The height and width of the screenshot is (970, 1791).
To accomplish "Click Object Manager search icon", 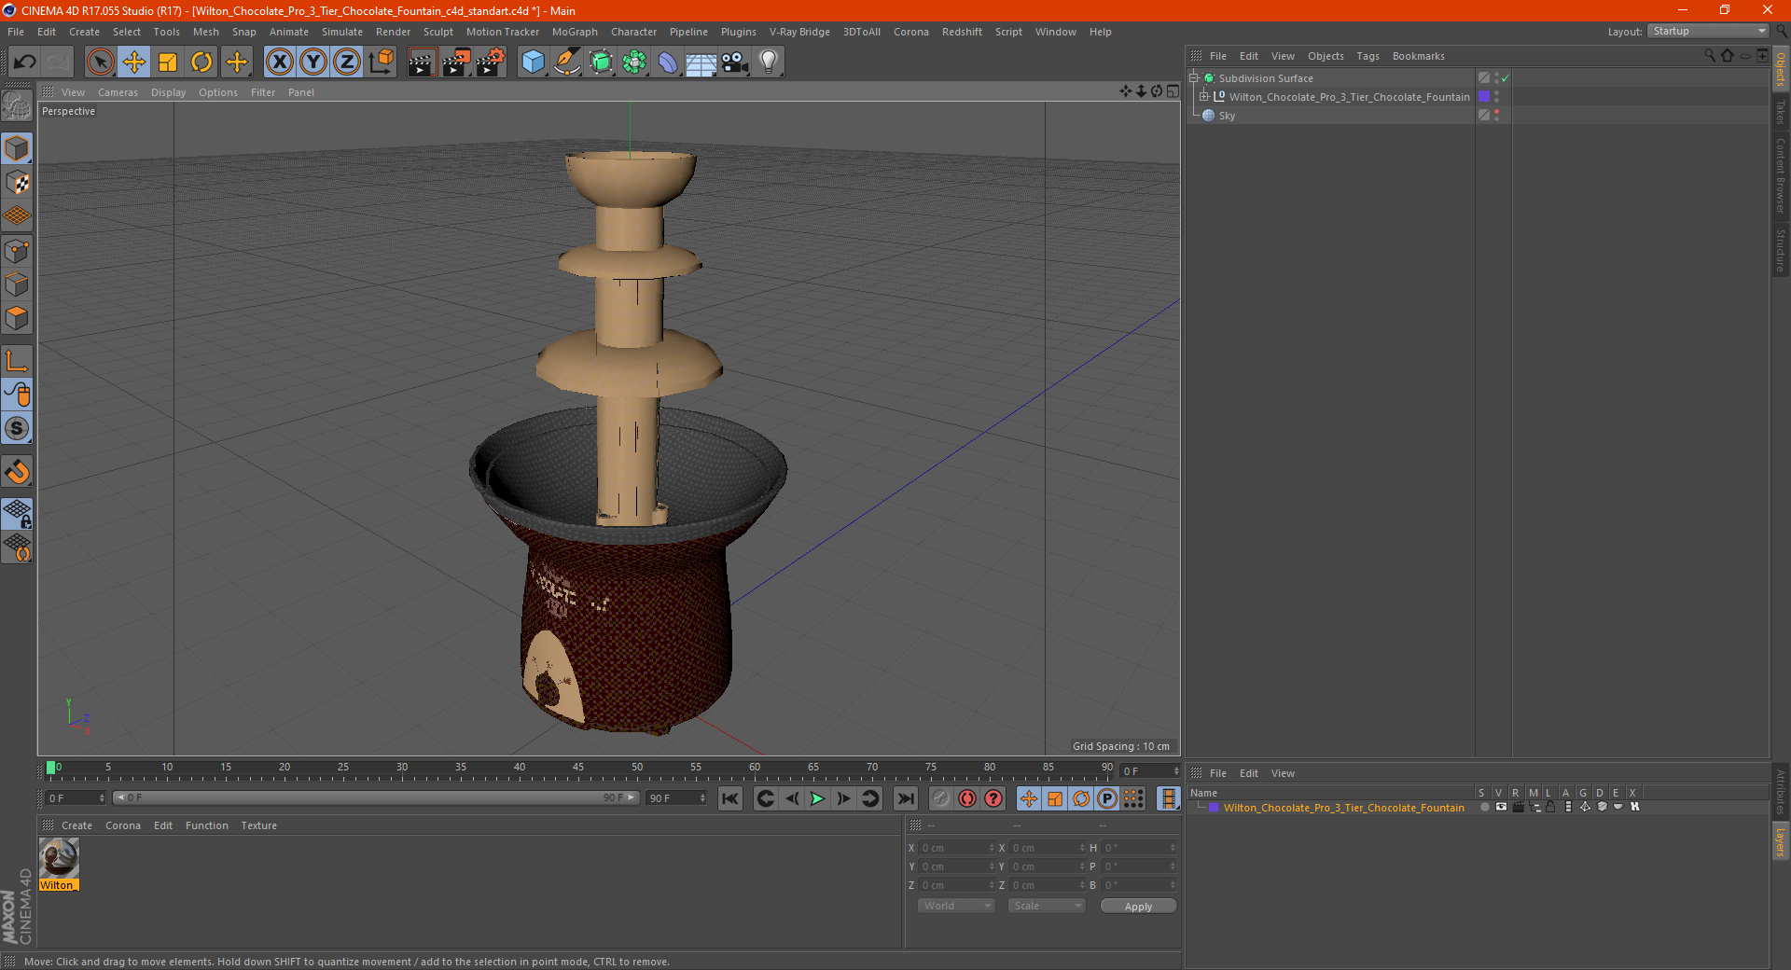I will click(1709, 56).
